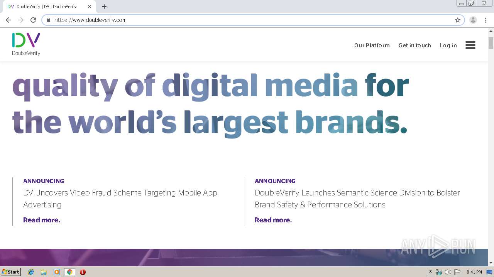Open the Windows Start menu

[11, 272]
